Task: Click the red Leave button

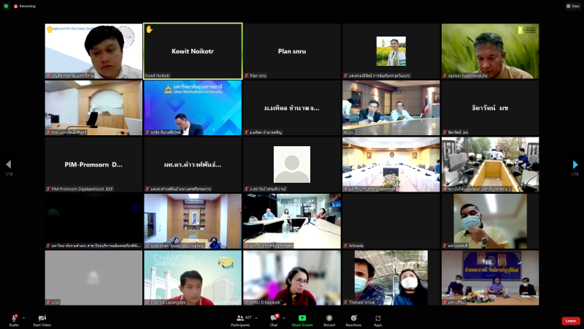Action: tap(570, 320)
